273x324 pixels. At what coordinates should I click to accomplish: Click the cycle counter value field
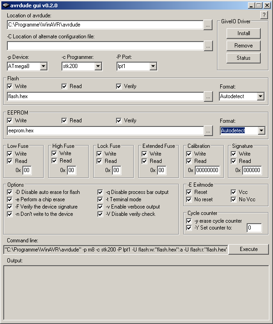point(254,228)
